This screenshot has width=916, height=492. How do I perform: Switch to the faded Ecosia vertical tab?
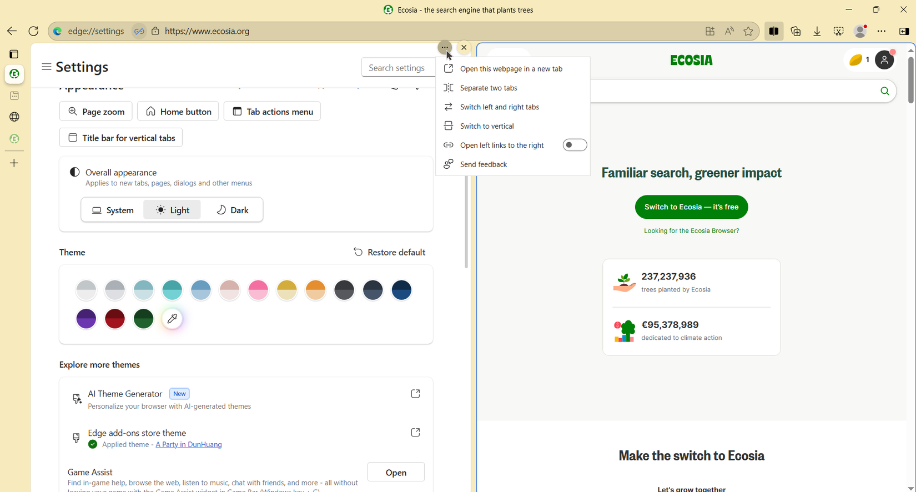(14, 138)
